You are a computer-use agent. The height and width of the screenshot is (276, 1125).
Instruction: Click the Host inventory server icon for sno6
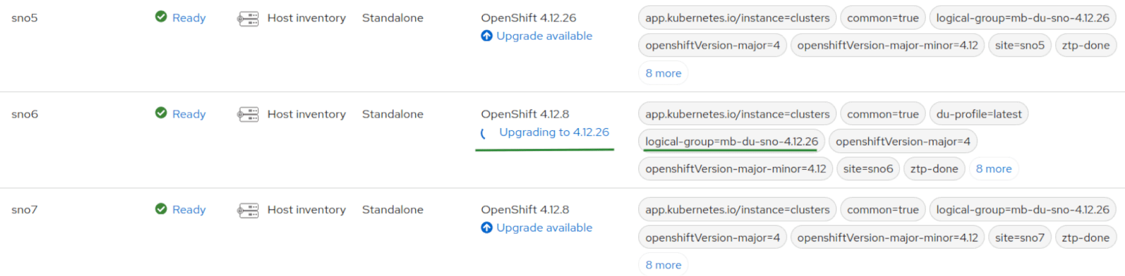(248, 115)
